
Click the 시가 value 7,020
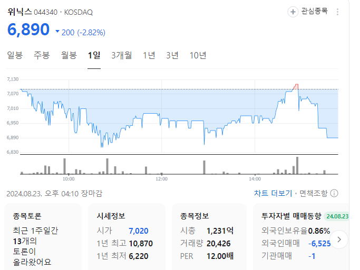[139, 231]
